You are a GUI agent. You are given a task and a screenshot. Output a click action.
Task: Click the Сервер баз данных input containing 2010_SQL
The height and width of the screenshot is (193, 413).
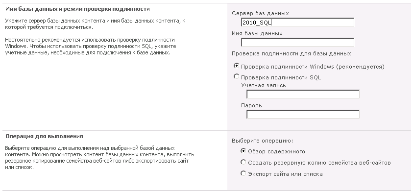[x=298, y=22]
